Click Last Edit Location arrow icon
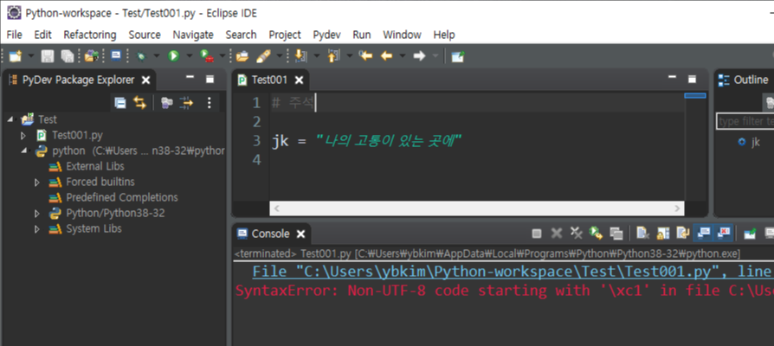The width and height of the screenshot is (774, 346). (365, 55)
